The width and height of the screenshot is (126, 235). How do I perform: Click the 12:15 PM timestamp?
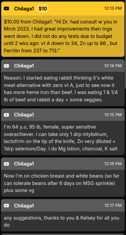113,115
